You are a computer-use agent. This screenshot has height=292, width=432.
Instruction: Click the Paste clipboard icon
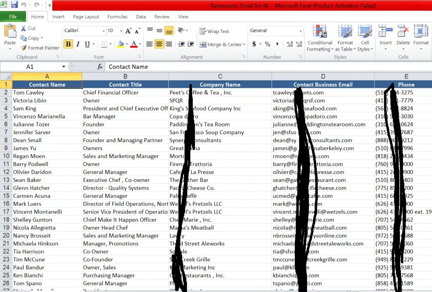tap(10, 31)
